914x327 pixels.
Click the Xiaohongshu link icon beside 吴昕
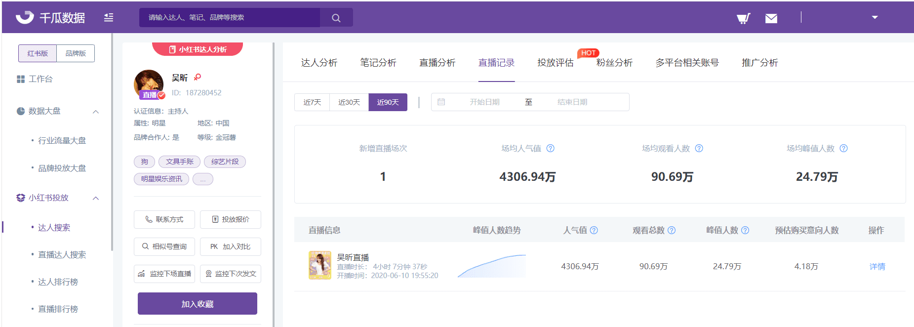198,77
